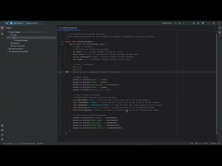Open the Database tool window icon
This screenshot has height=166, width=222.
point(220,33)
